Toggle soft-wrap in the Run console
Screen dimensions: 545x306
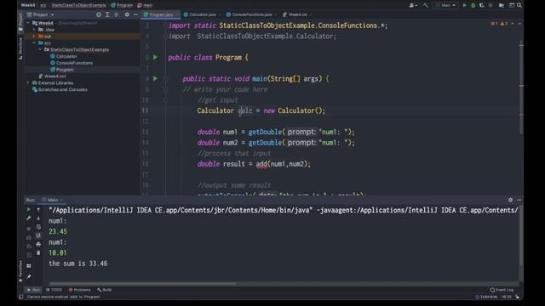click(38, 227)
